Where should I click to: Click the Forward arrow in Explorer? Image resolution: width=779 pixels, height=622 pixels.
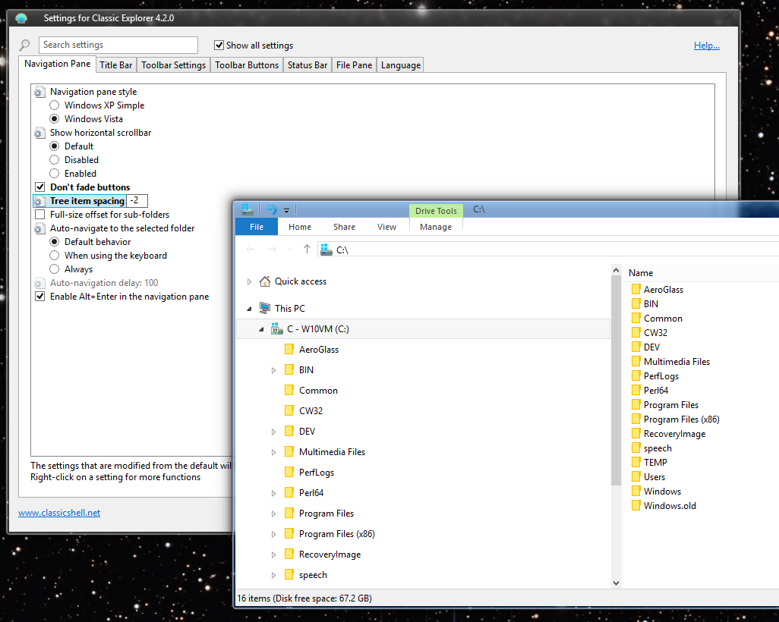click(272, 250)
